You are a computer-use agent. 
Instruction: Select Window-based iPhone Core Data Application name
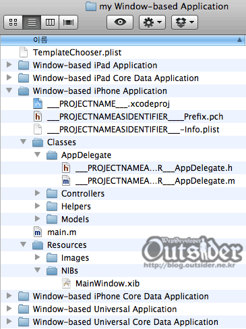click(x=121, y=297)
